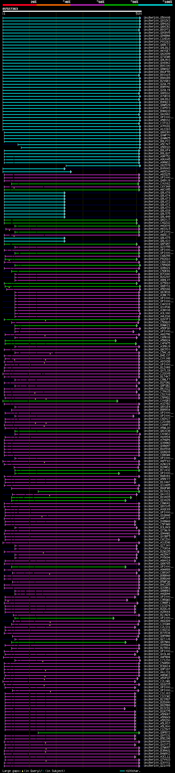Select label UniRef100_Q9LM03

point(157,60)
